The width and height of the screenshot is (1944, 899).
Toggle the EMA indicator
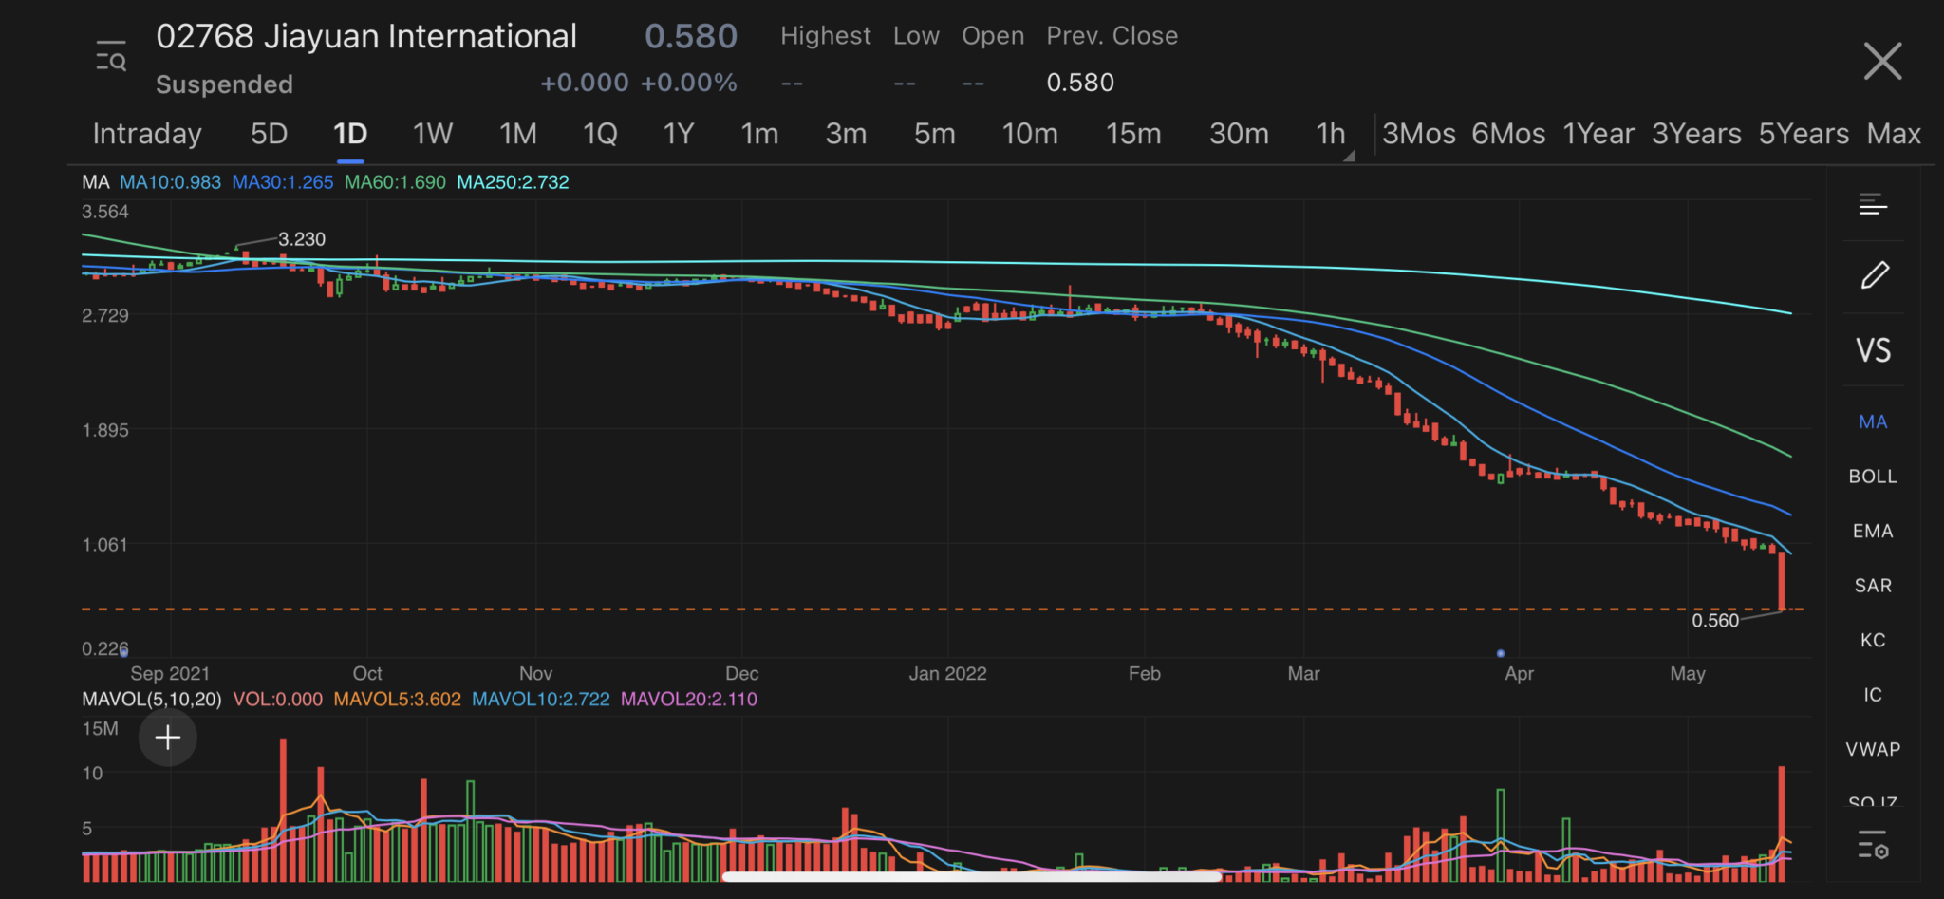point(1873,531)
